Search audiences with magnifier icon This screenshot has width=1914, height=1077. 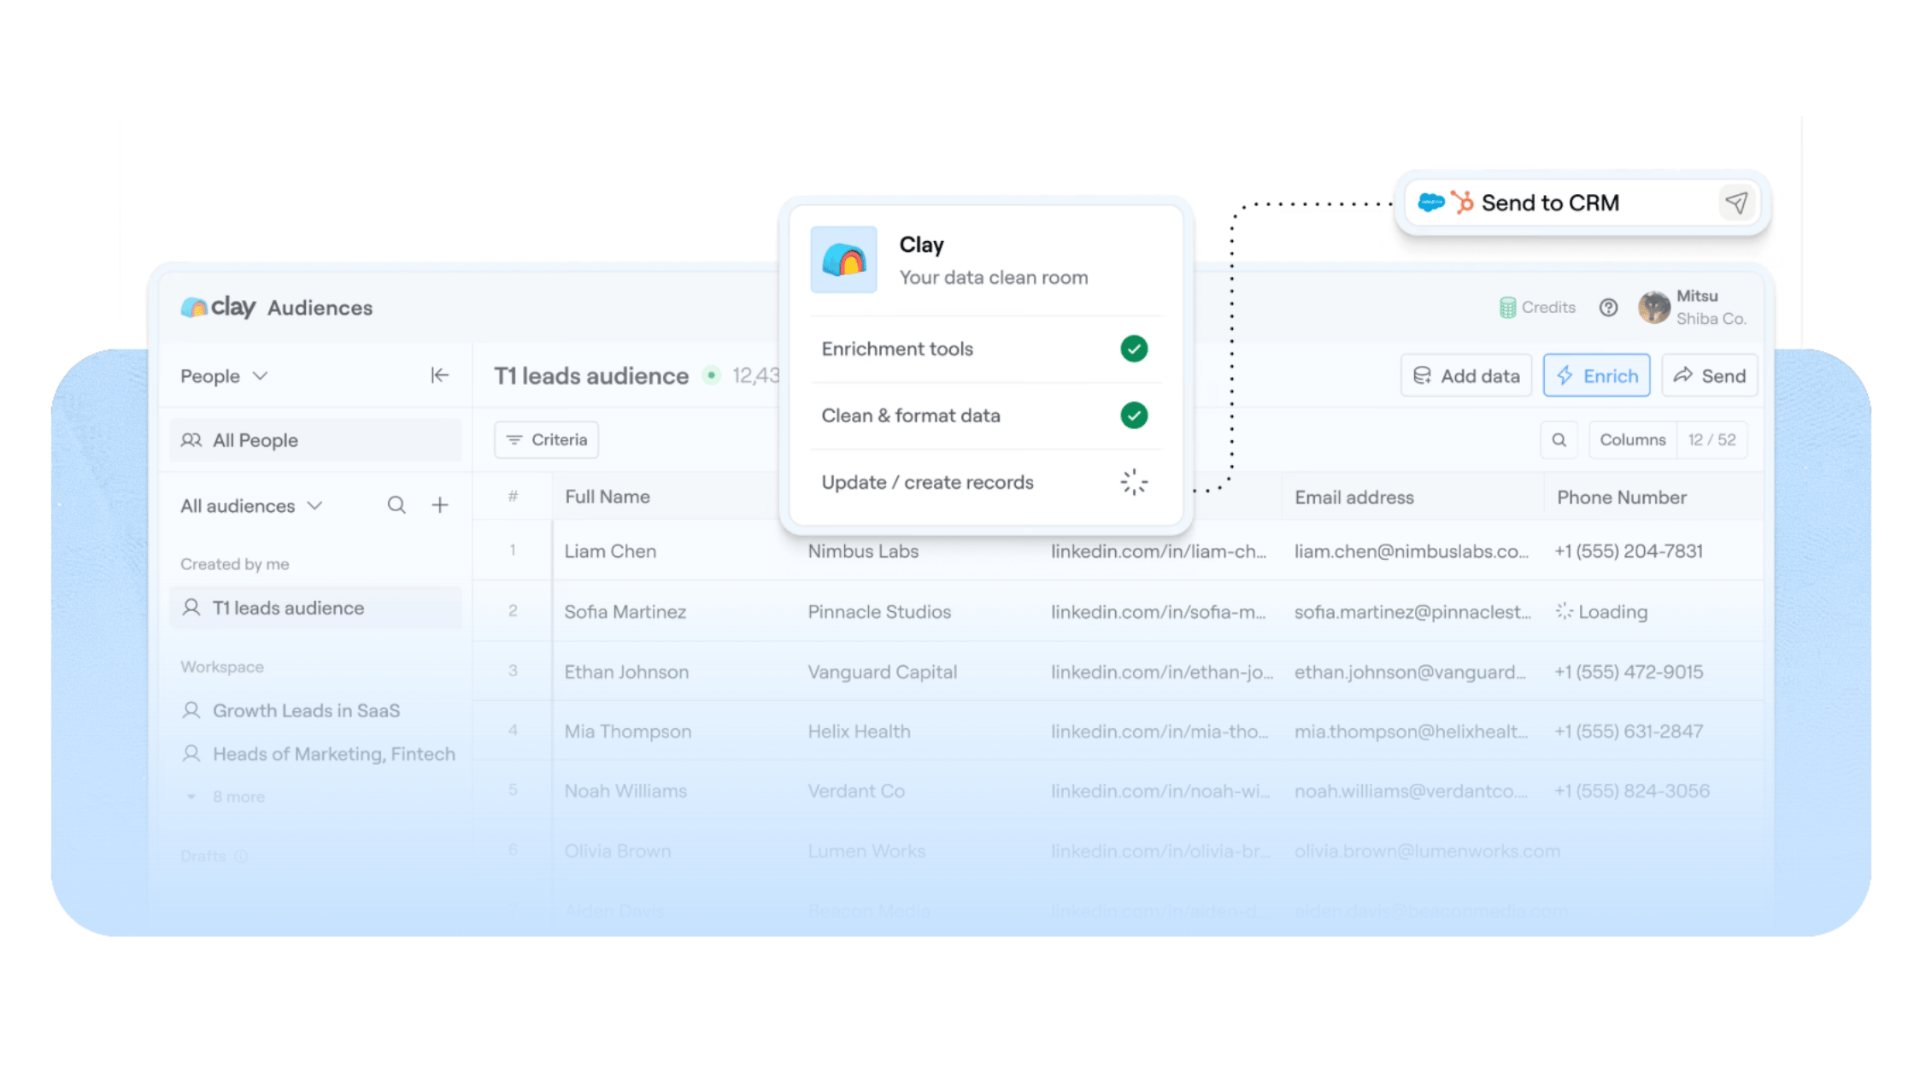click(396, 505)
